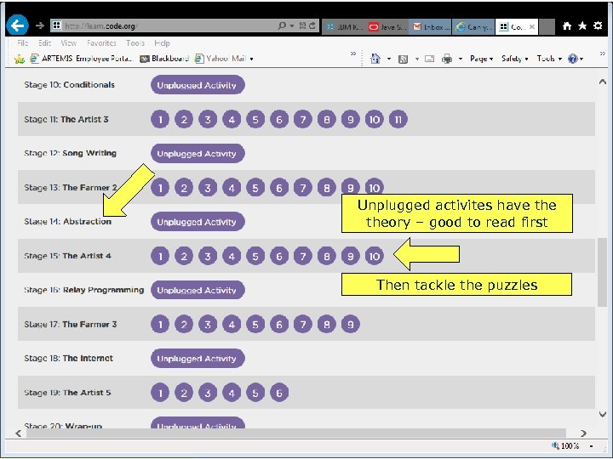Open puzzle 3 of Stage 15 The Artist 4

click(x=208, y=256)
